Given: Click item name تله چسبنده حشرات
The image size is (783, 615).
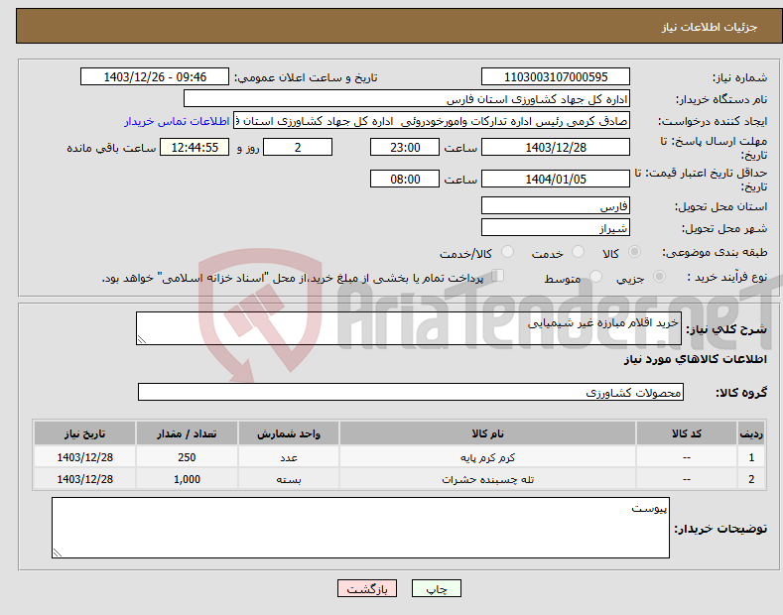Looking at the screenshot, I should coord(487,479).
